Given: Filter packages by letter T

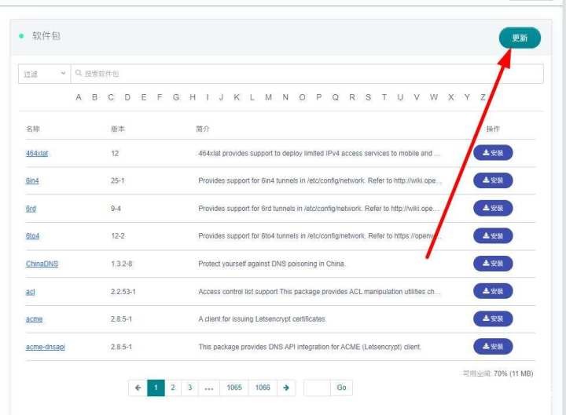Looking at the screenshot, I should (x=384, y=97).
